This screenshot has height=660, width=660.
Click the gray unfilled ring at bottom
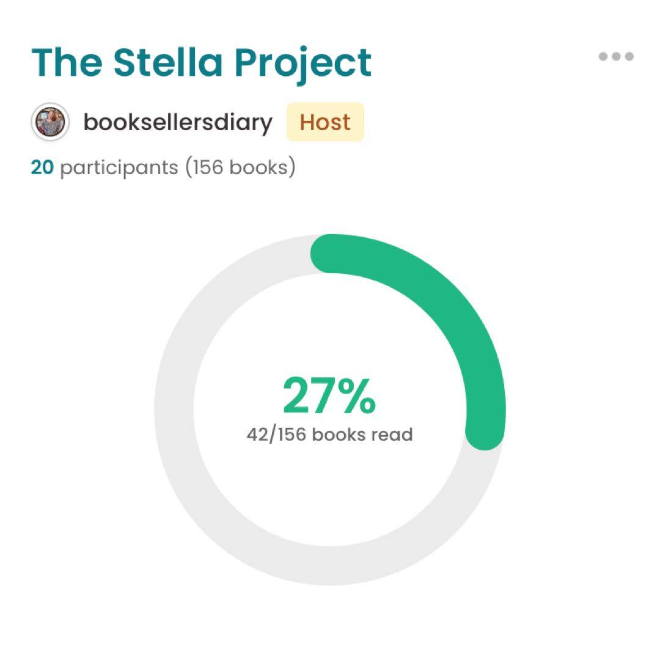(330, 565)
